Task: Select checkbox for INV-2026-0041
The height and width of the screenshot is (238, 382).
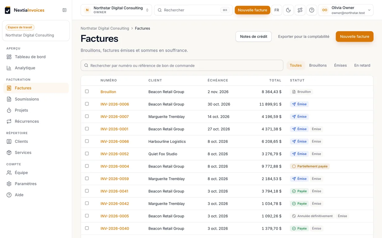Action: [87, 191]
